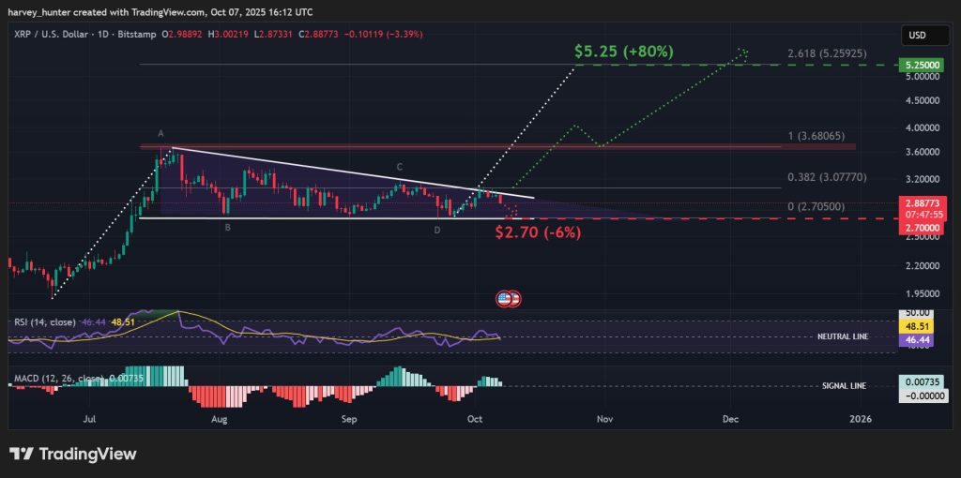
Task: Click the SIGNAL LINE label in MACD pane
Action: pyautogui.click(x=840, y=385)
